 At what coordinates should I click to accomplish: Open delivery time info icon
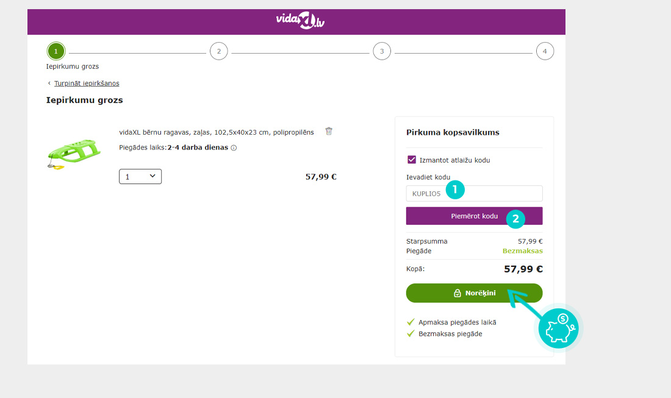pos(234,148)
